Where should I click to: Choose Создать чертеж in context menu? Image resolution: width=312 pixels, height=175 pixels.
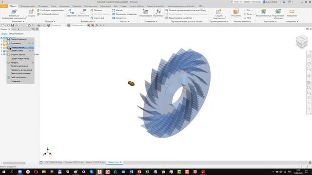[20, 48]
